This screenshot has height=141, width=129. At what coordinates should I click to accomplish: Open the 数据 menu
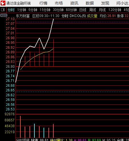click(90, 3)
